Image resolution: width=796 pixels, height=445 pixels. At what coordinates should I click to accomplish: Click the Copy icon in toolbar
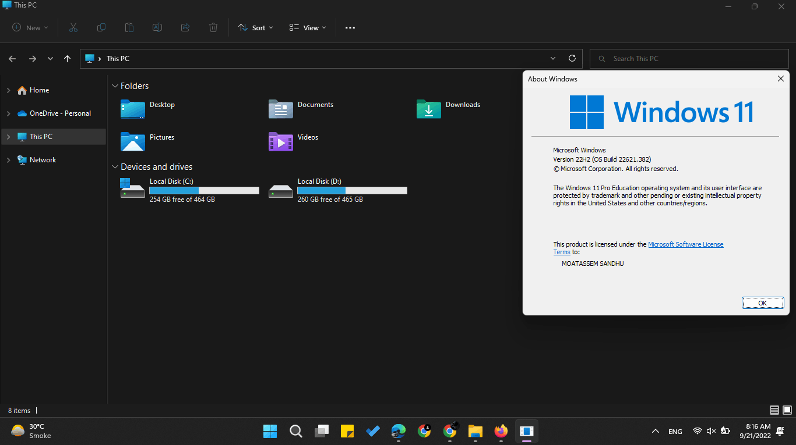pos(101,27)
